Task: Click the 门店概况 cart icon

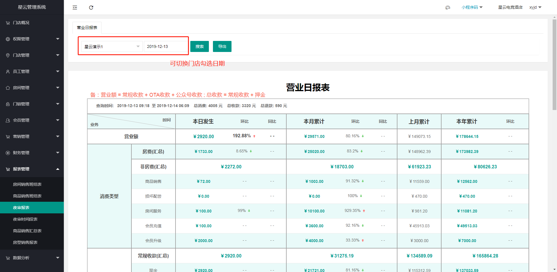Action: [8, 23]
